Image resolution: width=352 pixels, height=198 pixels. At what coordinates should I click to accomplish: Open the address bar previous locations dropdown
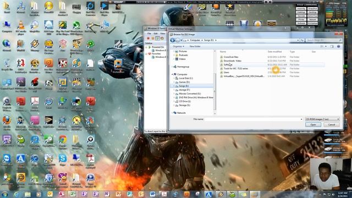(298, 40)
